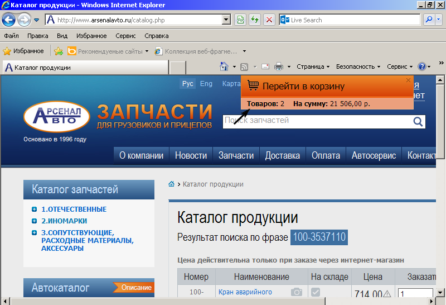Open the Сервис command bar menu
The image size is (446, 305).
pos(400,66)
